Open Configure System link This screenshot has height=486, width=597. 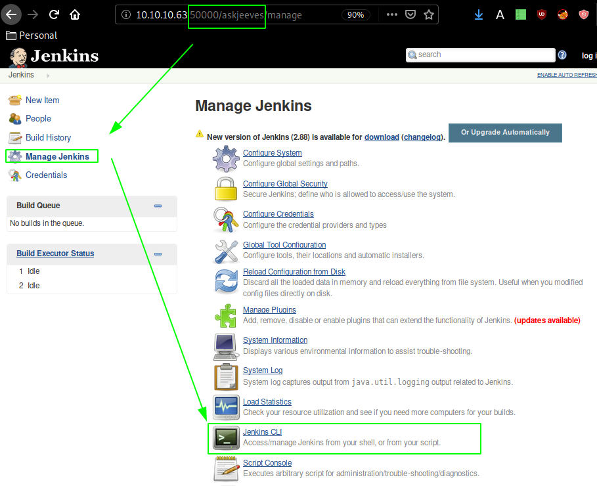pos(272,153)
